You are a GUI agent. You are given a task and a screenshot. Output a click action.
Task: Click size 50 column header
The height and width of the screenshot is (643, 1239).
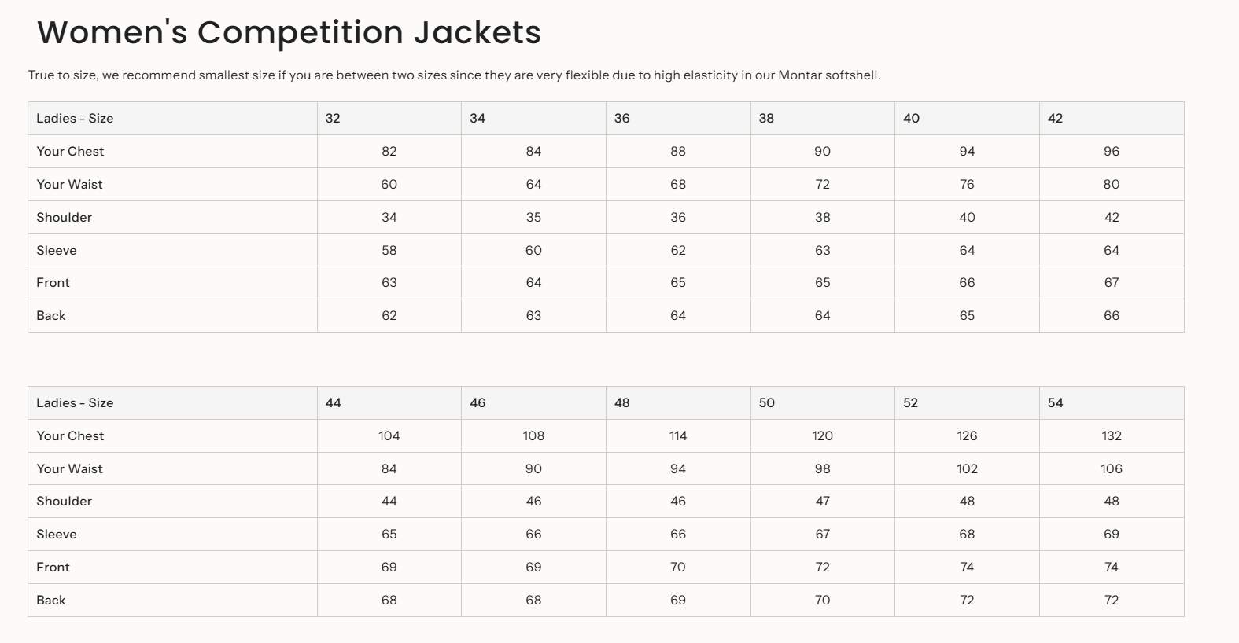tap(766, 402)
